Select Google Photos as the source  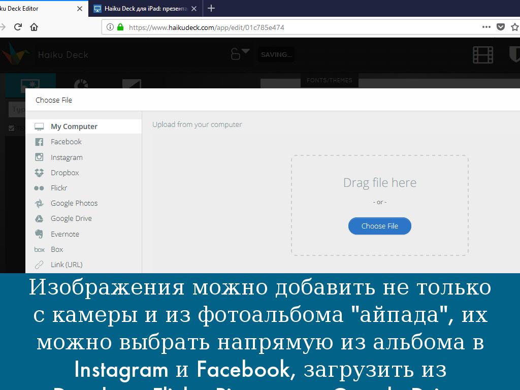pos(74,203)
